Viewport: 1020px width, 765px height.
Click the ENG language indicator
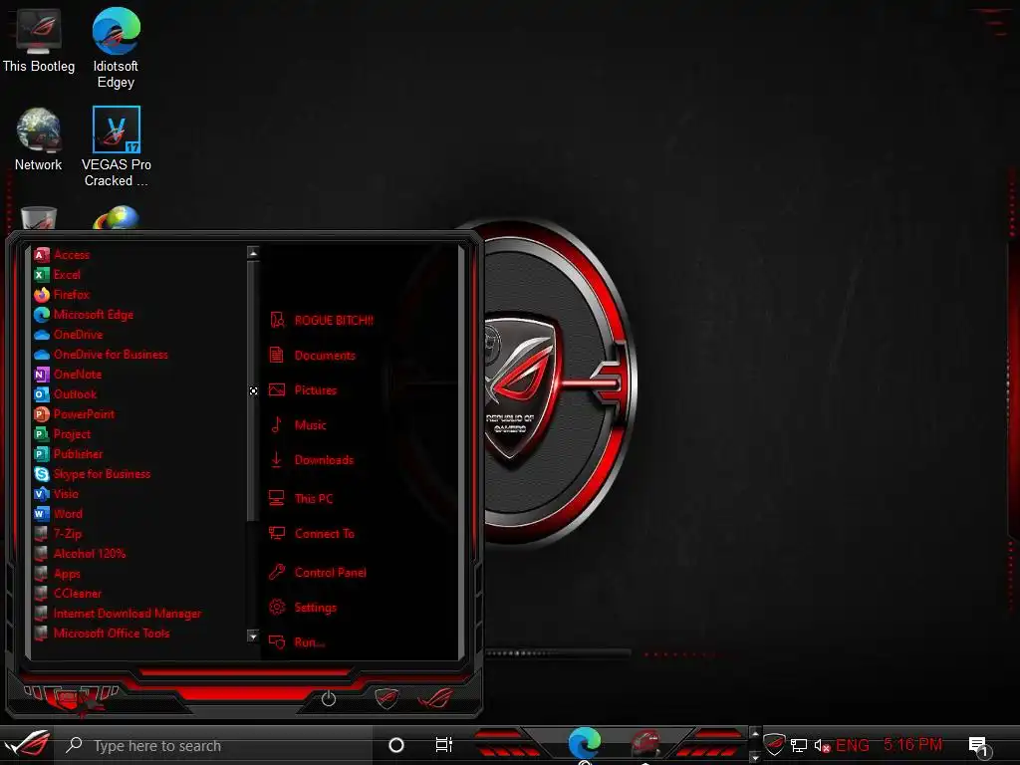[853, 745]
